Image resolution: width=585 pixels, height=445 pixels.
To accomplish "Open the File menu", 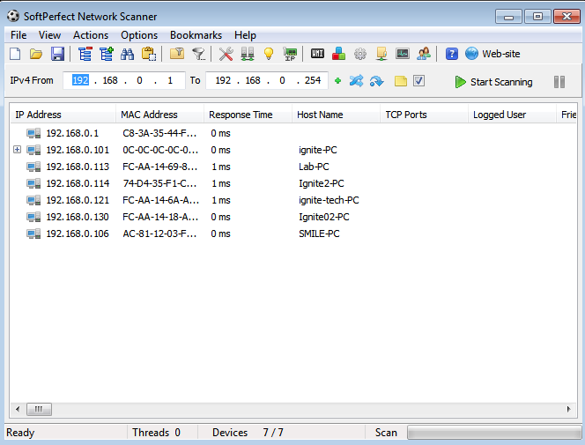I will point(19,35).
